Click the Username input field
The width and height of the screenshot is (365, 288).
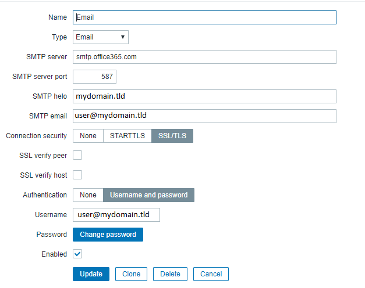[116, 215]
